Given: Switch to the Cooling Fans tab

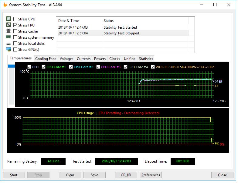Looking at the screenshot, I should pyautogui.click(x=46, y=59).
